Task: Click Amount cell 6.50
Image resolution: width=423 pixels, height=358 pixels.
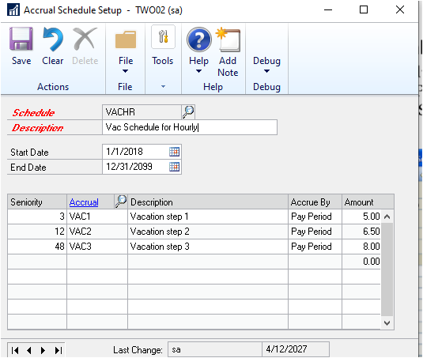Action: click(361, 232)
